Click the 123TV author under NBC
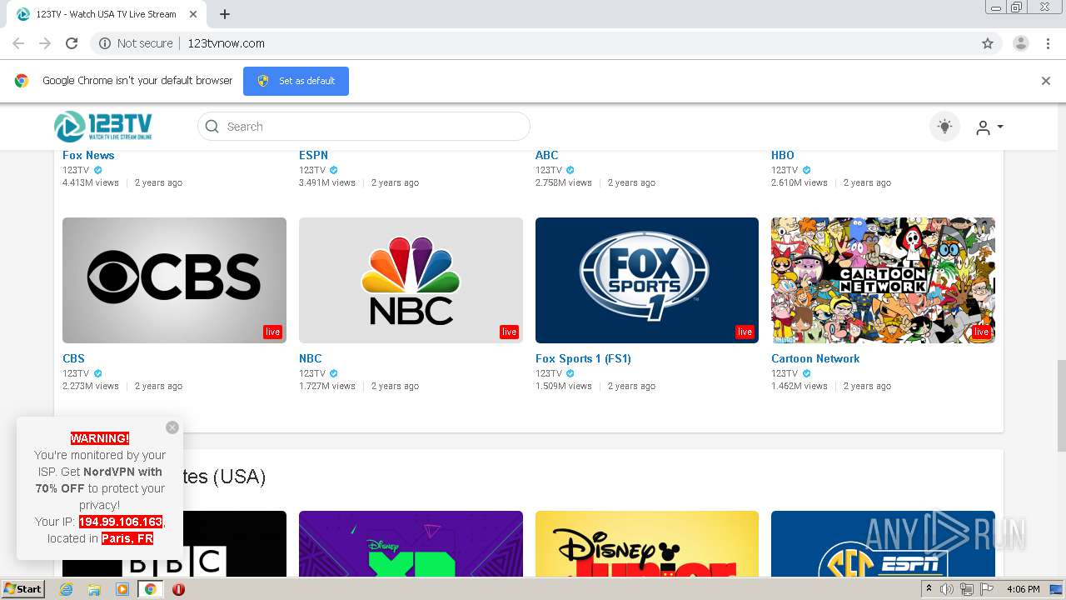The image size is (1066, 600). [x=312, y=373]
